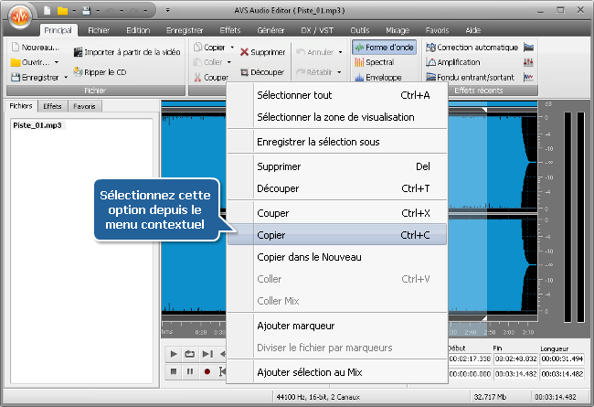Viewport: 594px width, 407px height.
Task: Click the icon right of Correction automatique
Action: (528, 48)
